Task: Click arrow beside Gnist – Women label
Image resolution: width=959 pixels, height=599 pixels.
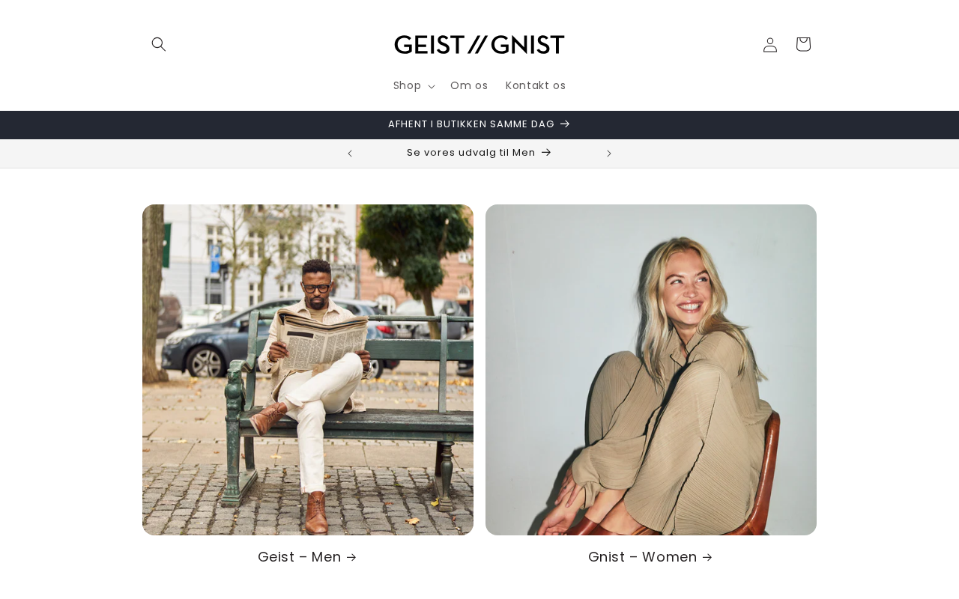Action: tap(708, 557)
